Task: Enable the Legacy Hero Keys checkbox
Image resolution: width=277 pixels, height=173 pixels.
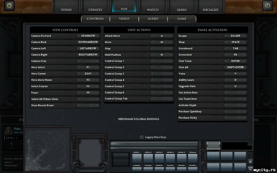Action: click(x=142, y=137)
